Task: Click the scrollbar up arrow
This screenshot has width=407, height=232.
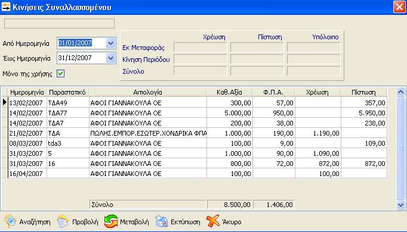Action: click(x=401, y=92)
